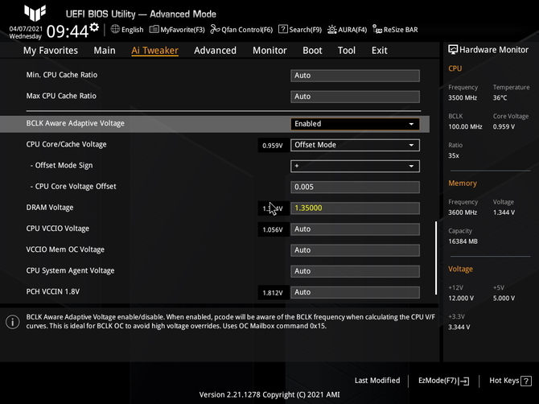Open the Exit tab
Viewport: 539px width, 404px height.
[x=379, y=51]
